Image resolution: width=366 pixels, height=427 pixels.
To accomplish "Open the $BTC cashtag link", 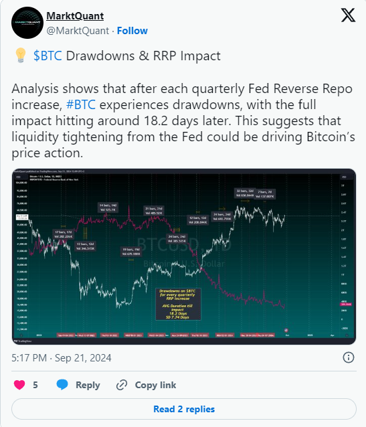I will pos(48,56).
